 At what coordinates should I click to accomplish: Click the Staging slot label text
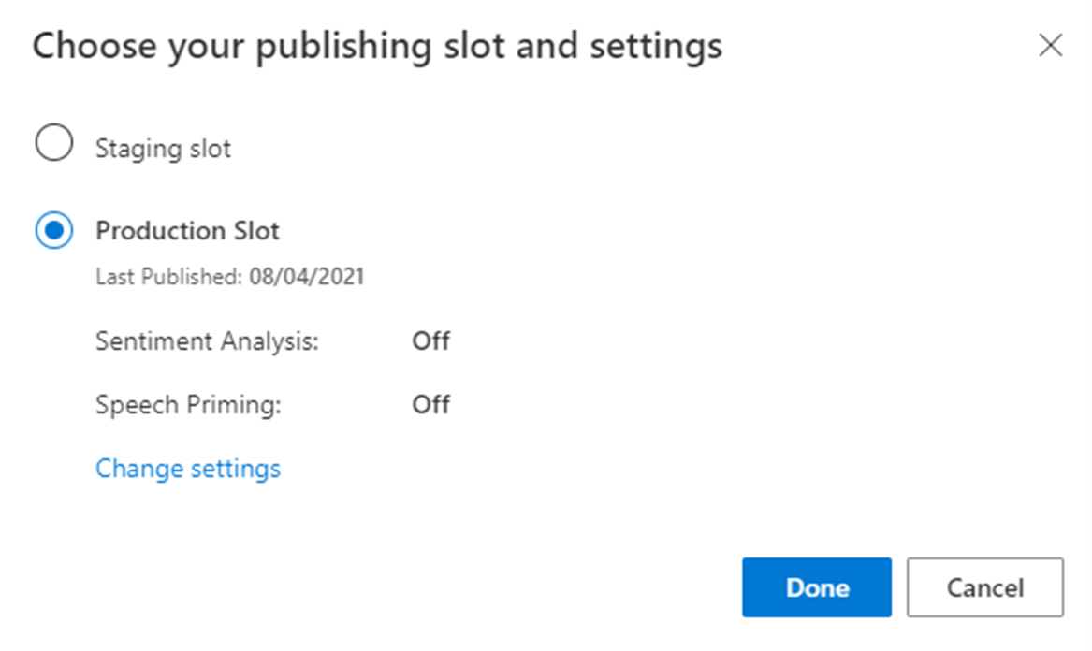163,149
